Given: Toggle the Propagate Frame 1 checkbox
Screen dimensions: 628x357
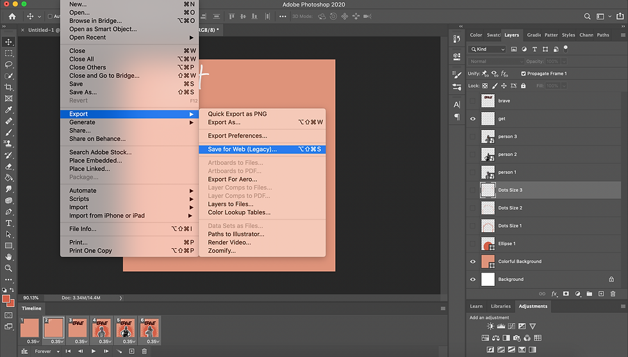Looking at the screenshot, I should [523, 74].
